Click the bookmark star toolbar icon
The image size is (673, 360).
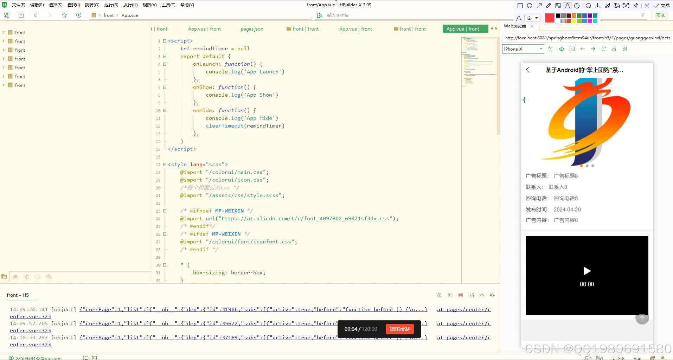[x=64, y=15]
